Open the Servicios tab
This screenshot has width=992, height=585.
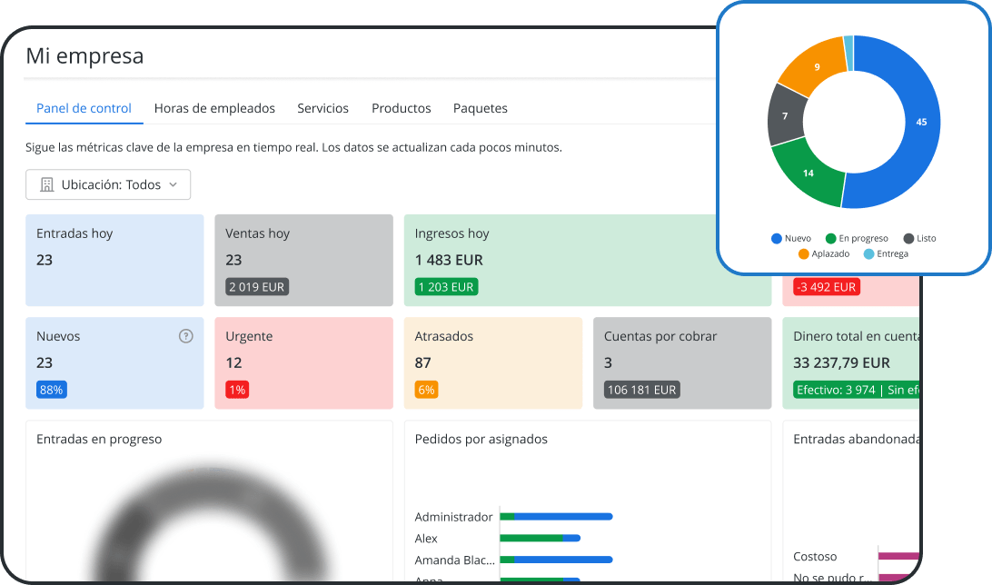[x=322, y=108]
